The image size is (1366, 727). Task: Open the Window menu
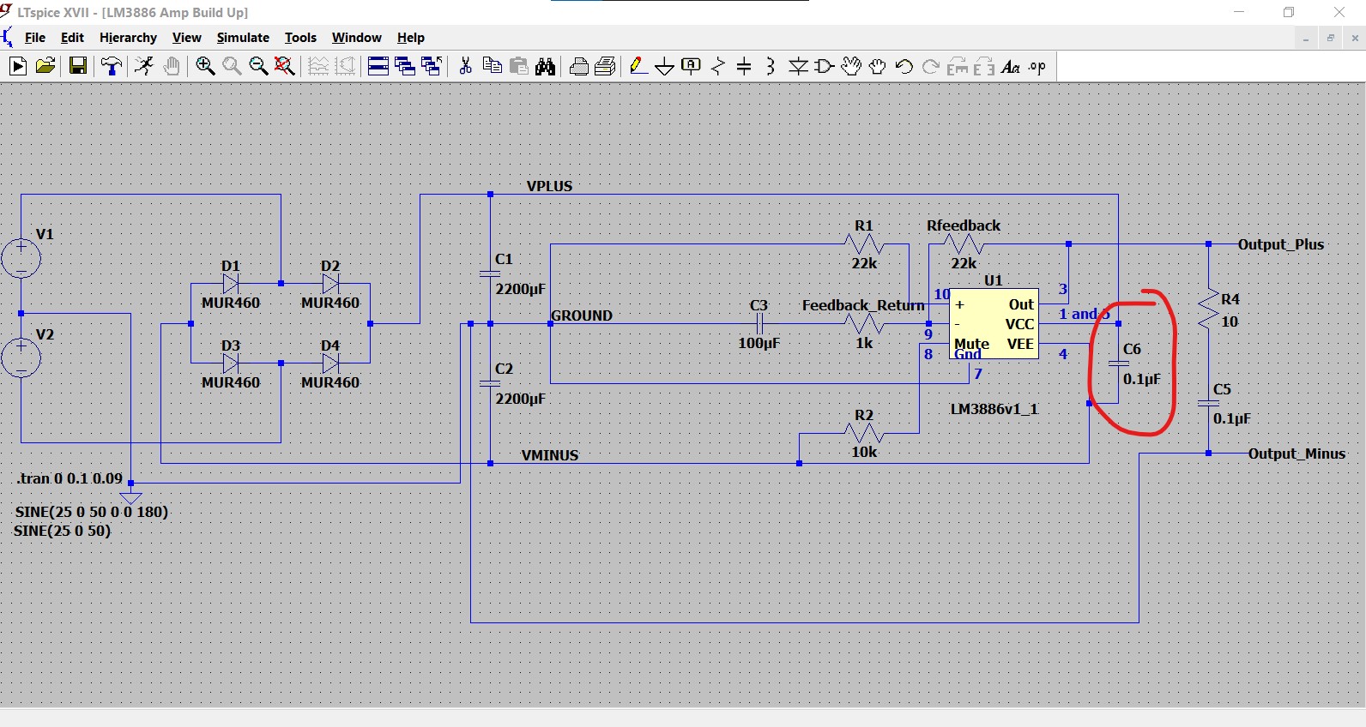[356, 38]
